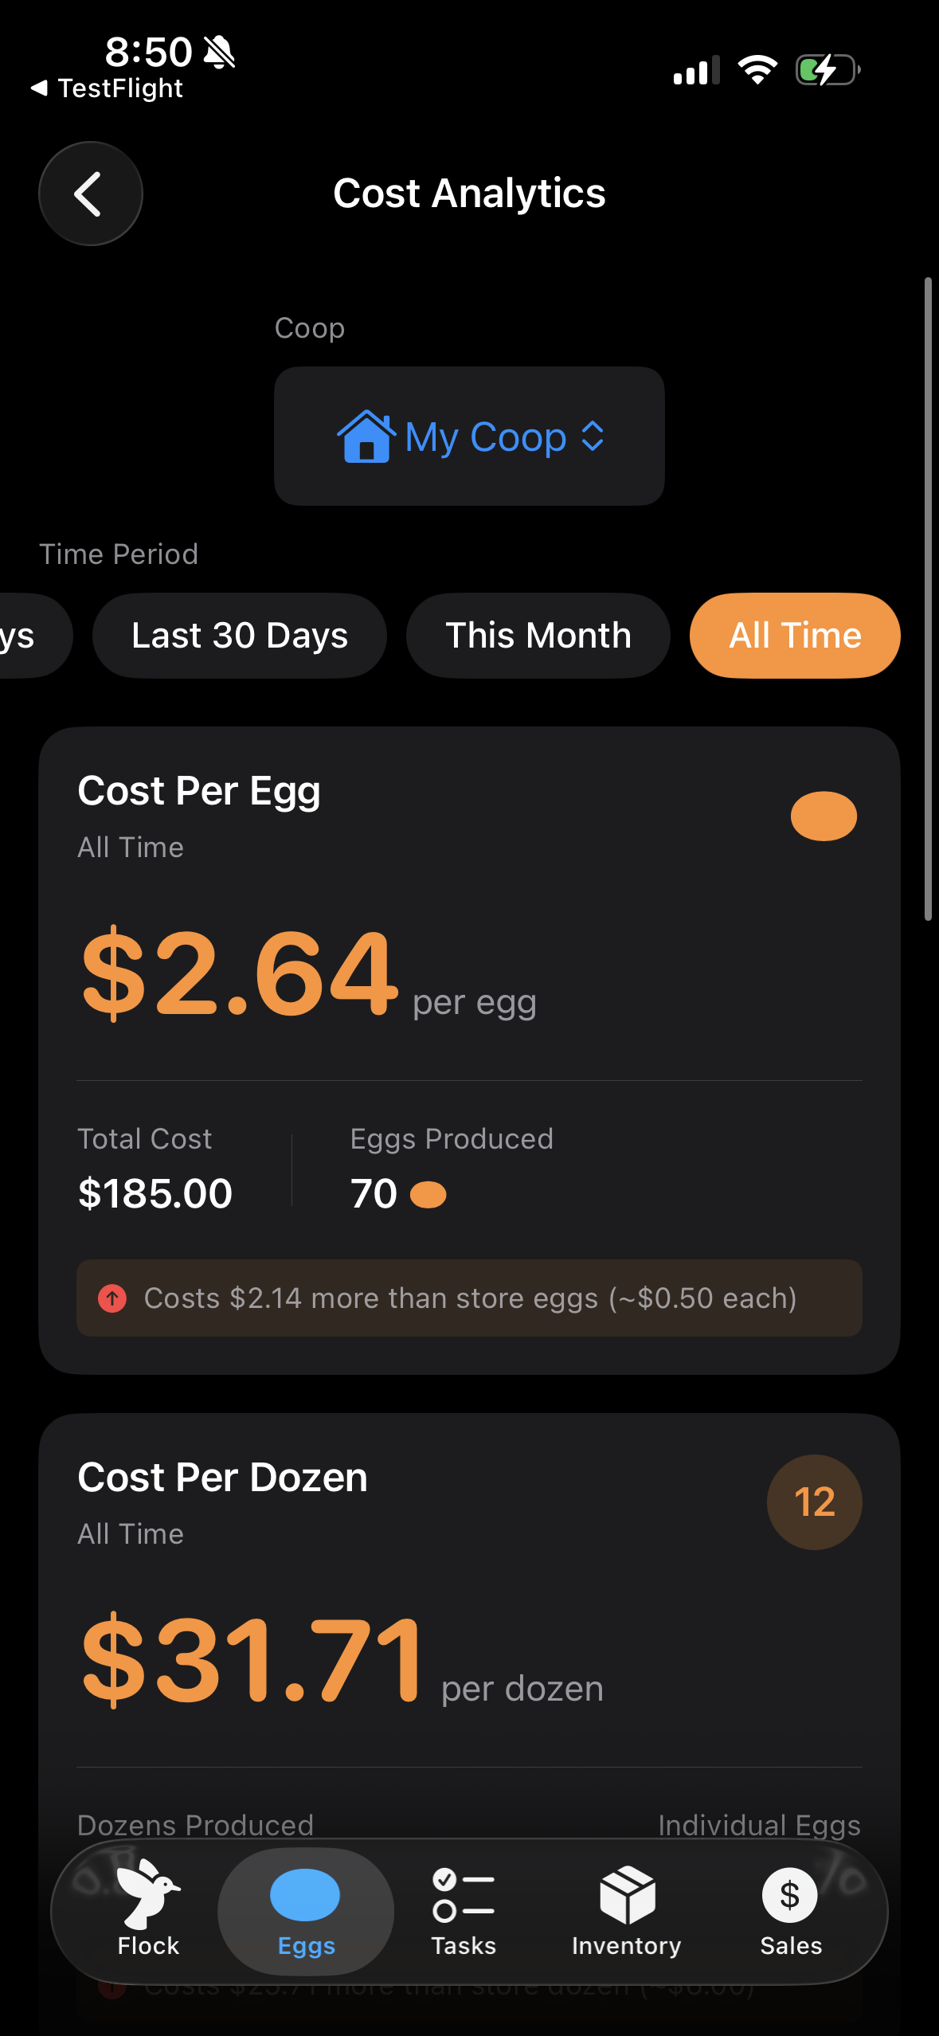Tap the store eggs comparison banner

point(469,1298)
